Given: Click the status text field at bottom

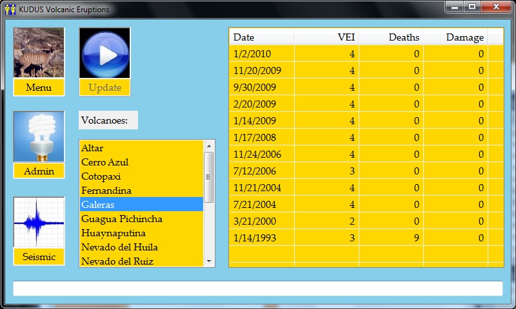Looking at the screenshot, I should pyautogui.click(x=257, y=288).
